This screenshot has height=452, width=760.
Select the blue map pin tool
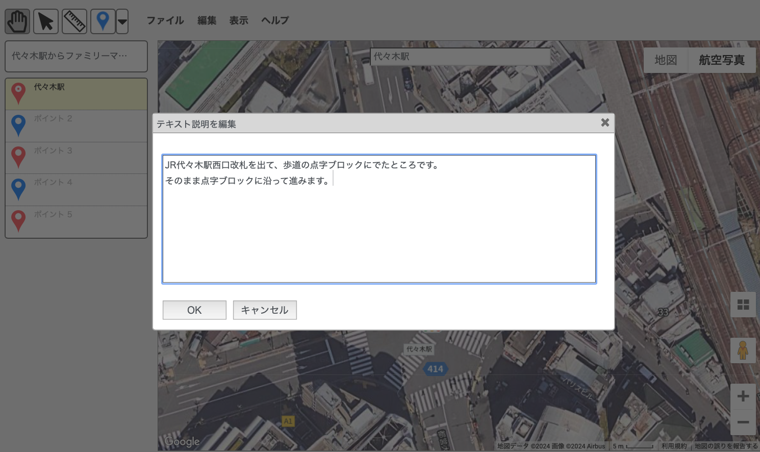tap(103, 21)
